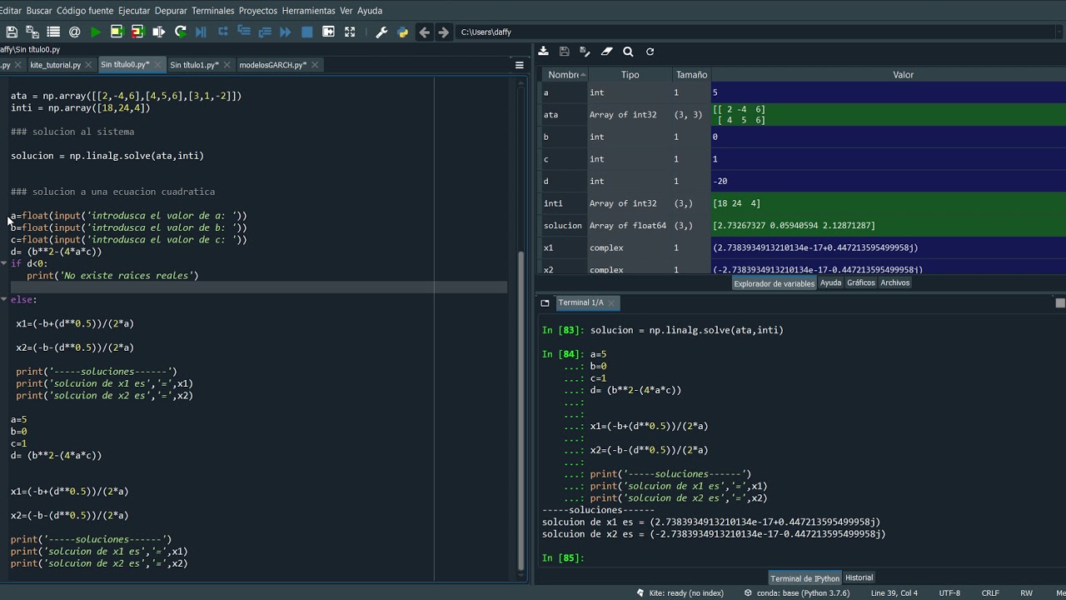The image size is (1066, 600).
Task: Click working directory path field
Action: tap(760, 32)
